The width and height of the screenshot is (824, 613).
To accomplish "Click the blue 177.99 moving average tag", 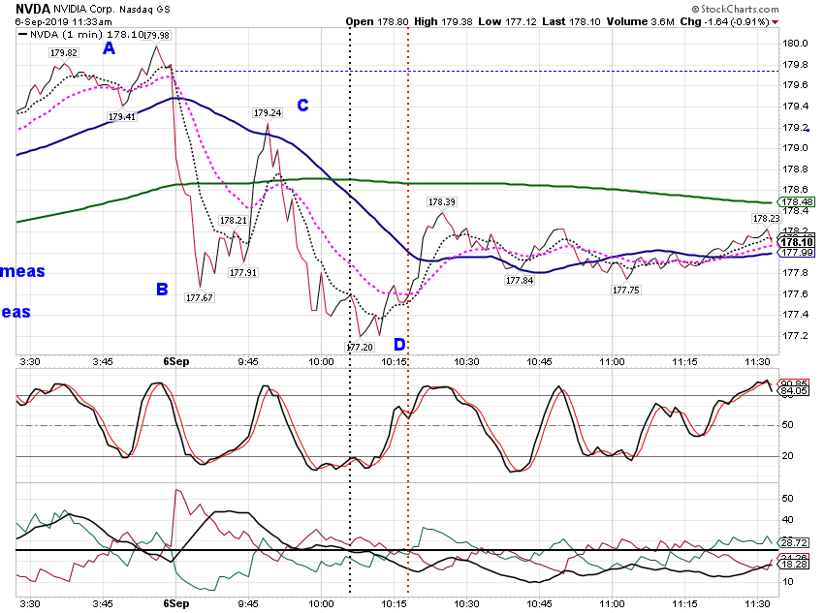I will [797, 253].
